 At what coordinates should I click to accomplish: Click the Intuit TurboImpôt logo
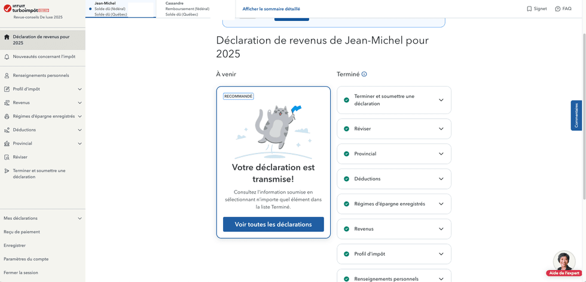26,9
